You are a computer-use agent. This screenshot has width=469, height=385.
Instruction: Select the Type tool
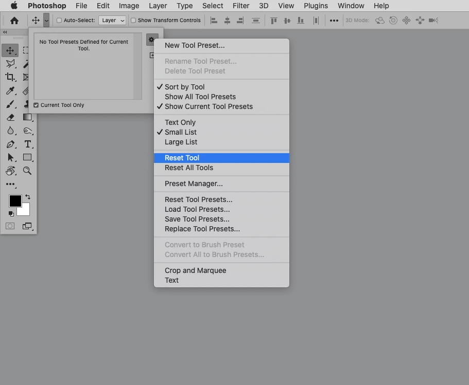tap(27, 144)
